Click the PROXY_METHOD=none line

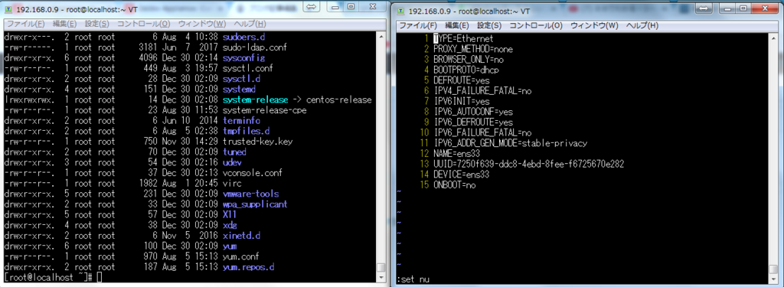click(473, 50)
